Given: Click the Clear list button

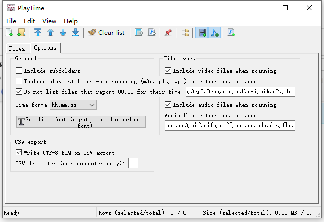Looking at the screenshot, I should [107, 32].
